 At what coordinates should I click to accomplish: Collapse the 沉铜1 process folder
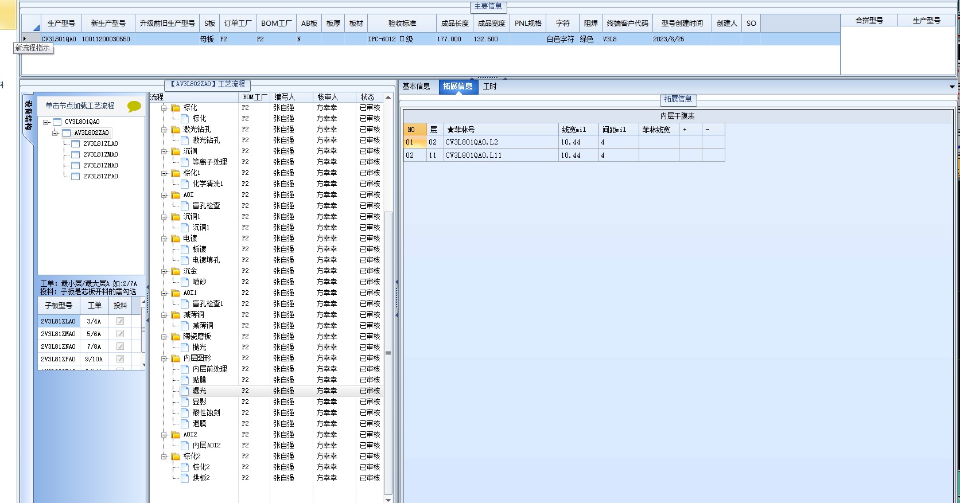tap(165, 217)
